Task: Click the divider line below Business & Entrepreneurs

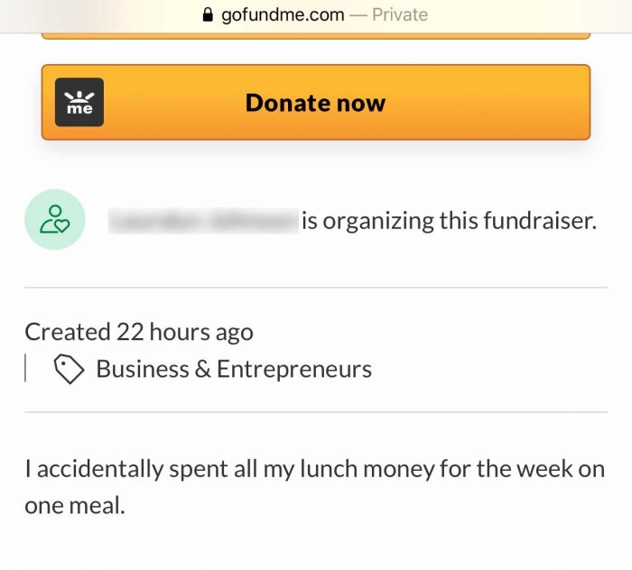Action: pos(316,412)
